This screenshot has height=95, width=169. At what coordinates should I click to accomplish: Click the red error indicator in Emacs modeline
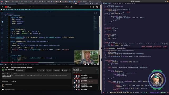[x=104, y=93]
